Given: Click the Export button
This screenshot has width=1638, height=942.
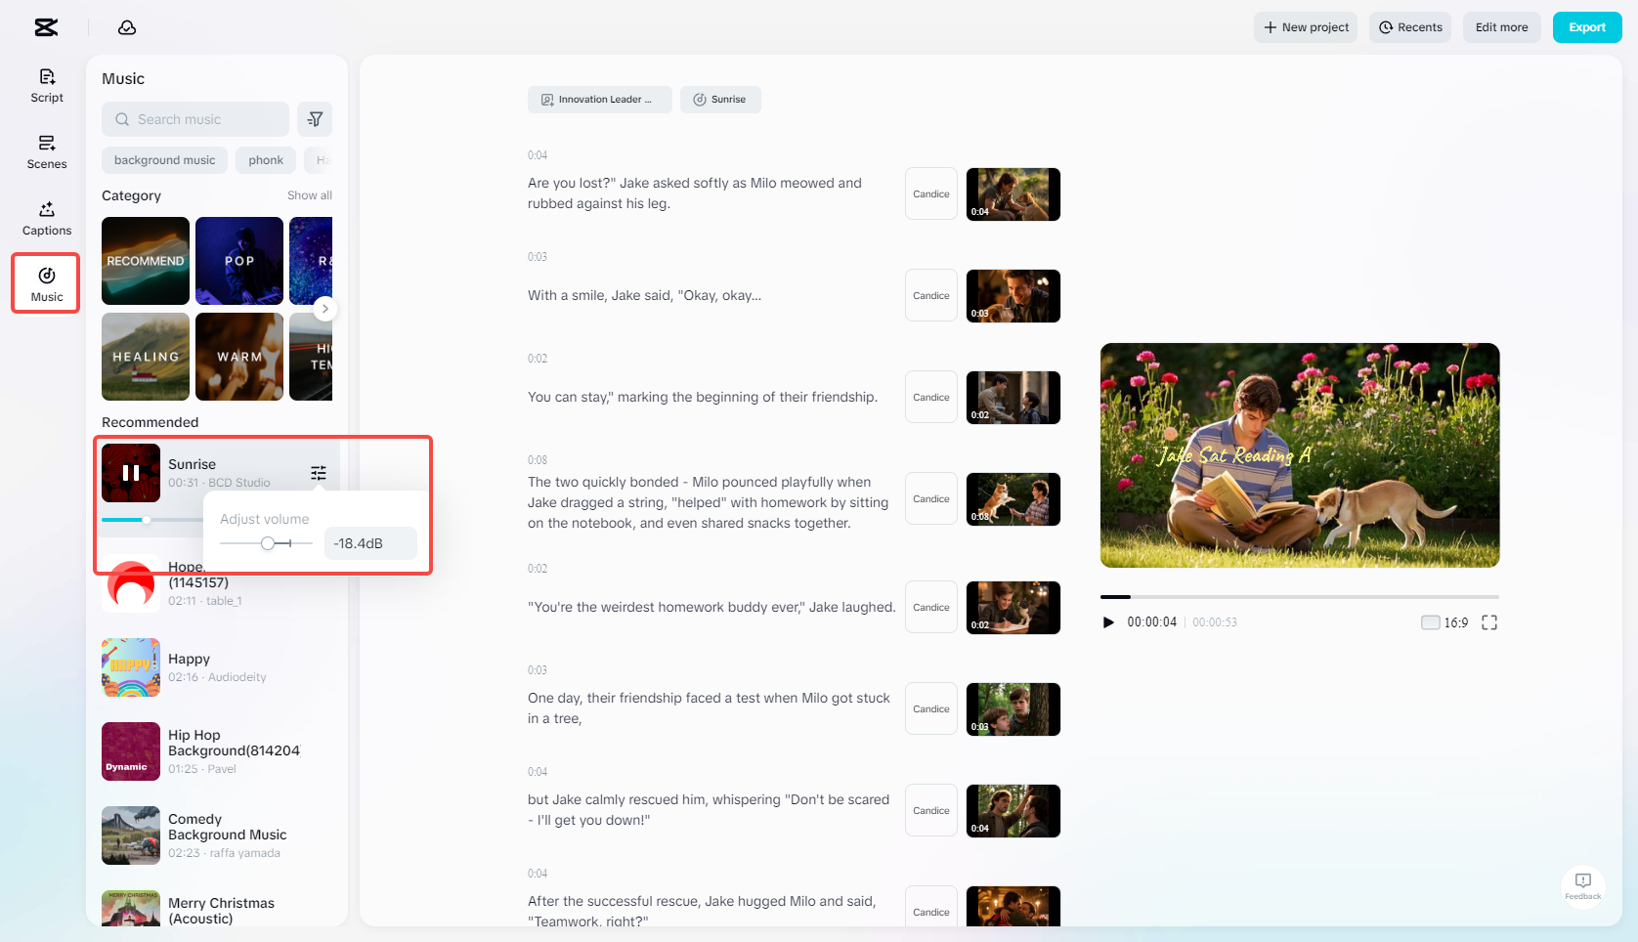Looking at the screenshot, I should point(1586,26).
